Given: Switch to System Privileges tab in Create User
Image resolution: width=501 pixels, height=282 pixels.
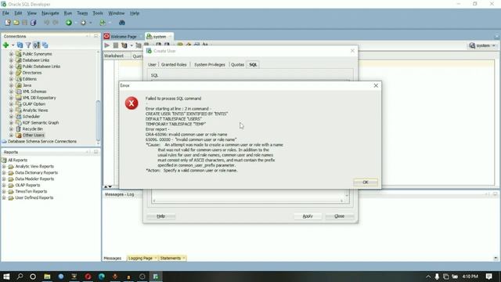Looking at the screenshot, I should (210, 64).
